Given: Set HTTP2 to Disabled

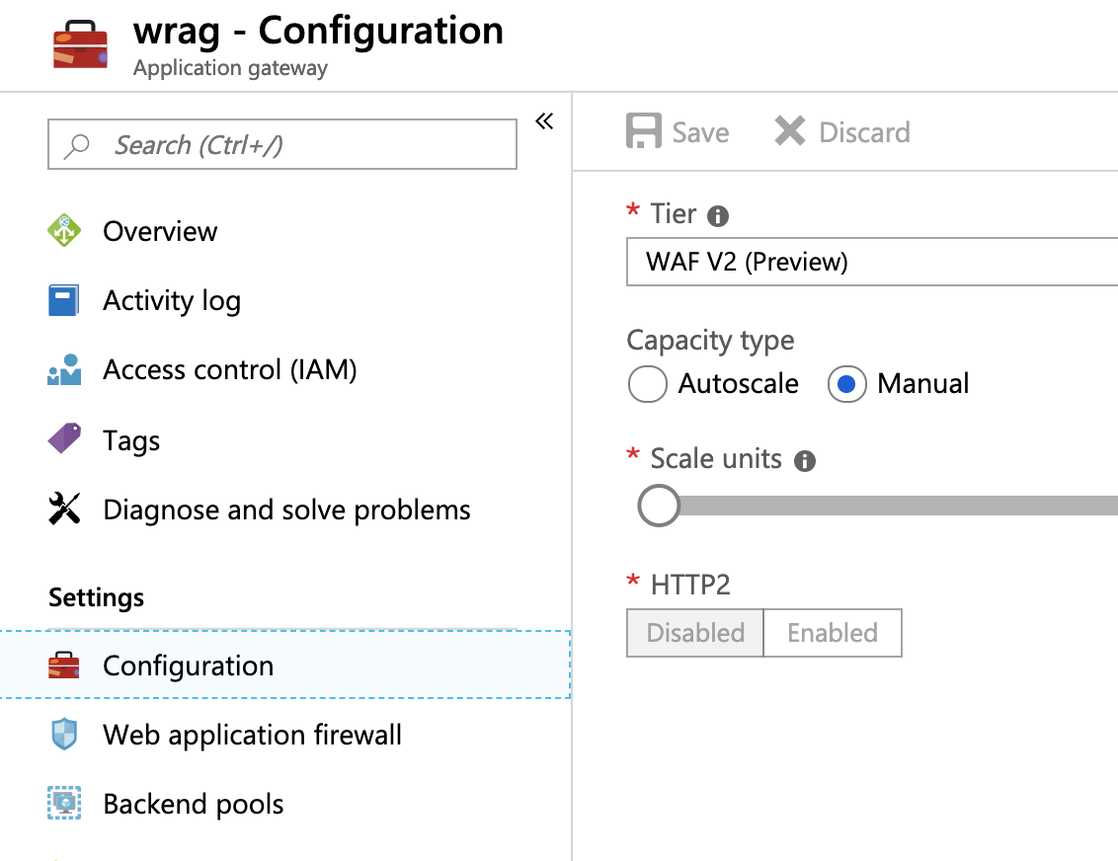Looking at the screenshot, I should [x=695, y=633].
